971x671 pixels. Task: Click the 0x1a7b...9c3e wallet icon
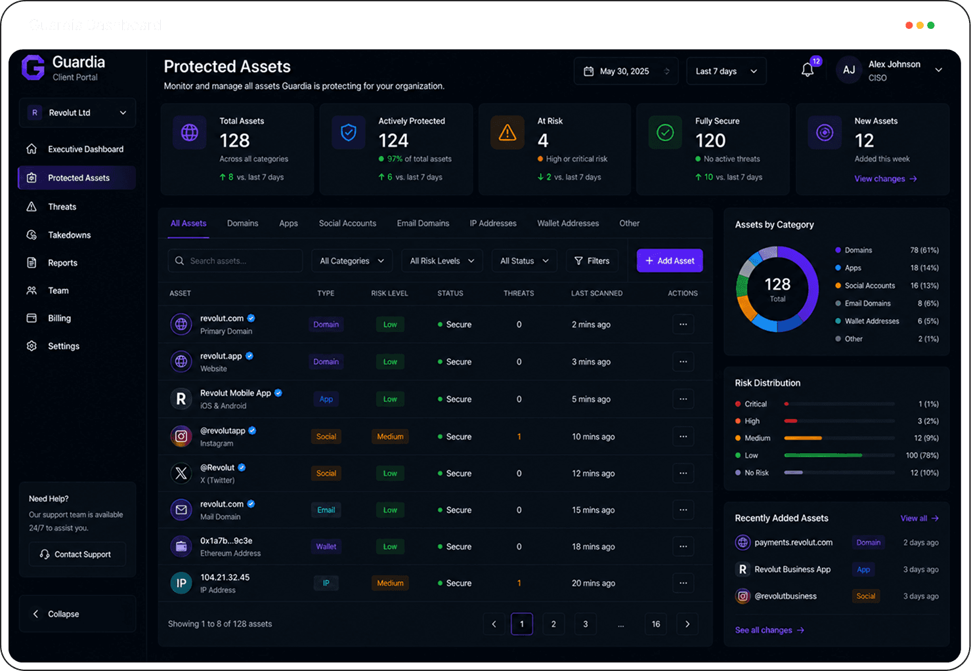point(181,546)
